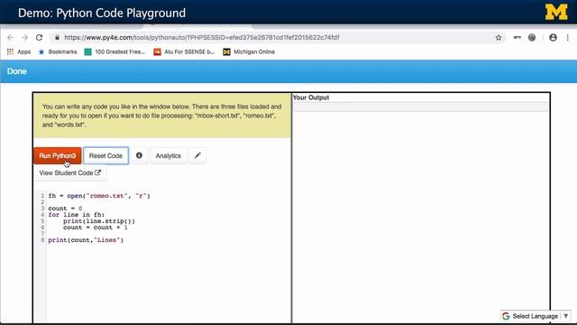577x325 pixels.
Task: Click line number 1 in the editor gutter
Action: point(42,196)
